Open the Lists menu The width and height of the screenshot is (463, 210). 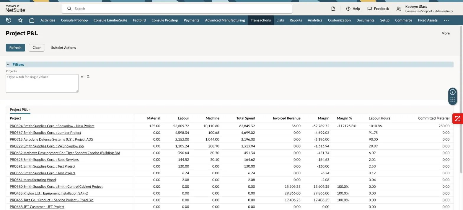coord(280,20)
